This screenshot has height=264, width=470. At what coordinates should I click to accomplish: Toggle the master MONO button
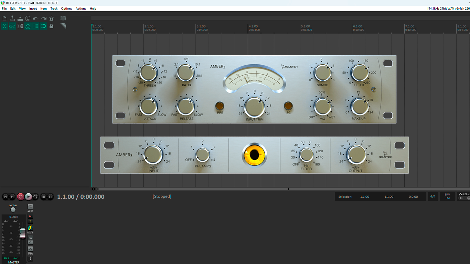pyautogui.click(x=30, y=207)
